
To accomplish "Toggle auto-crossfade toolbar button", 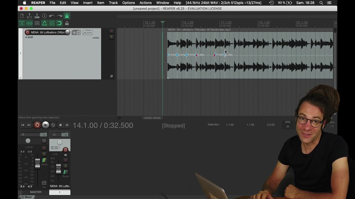I will [22, 23].
